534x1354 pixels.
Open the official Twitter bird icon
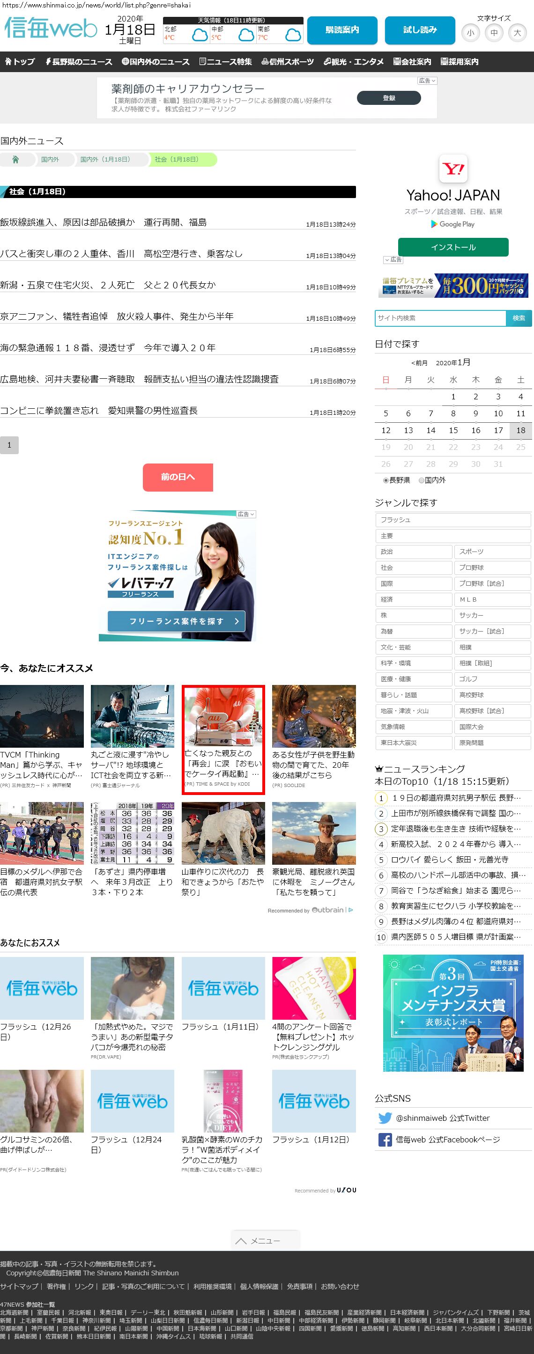pos(385,1118)
